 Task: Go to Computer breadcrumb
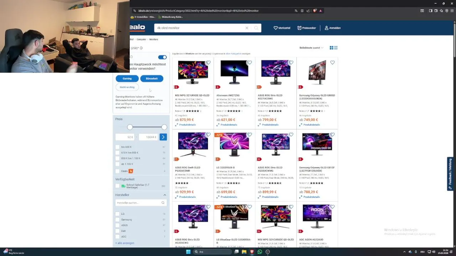click(141, 39)
